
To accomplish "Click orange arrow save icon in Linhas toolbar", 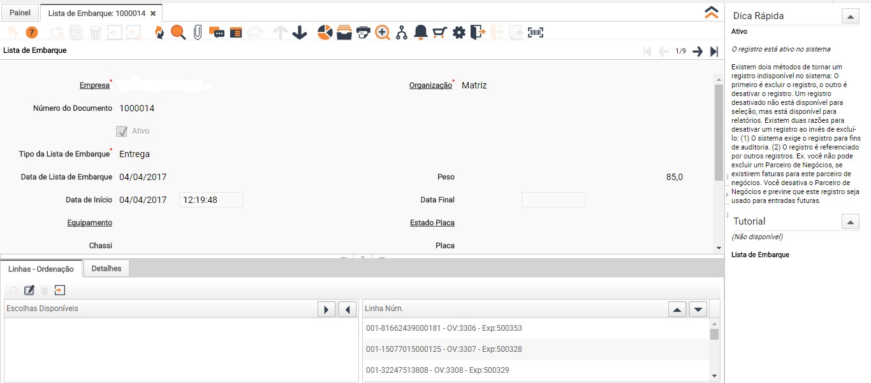I will click(x=60, y=290).
